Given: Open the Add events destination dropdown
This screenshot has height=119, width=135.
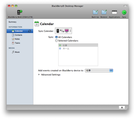Looking at the screenshot, I should point(99,71).
